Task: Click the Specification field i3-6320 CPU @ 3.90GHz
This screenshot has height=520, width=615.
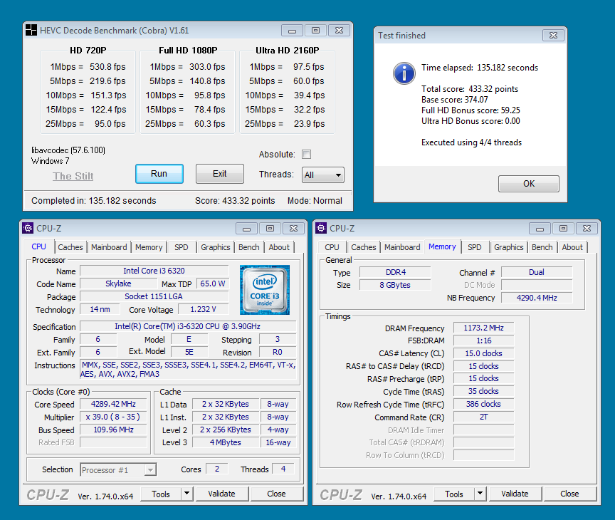Action: [x=188, y=326]
